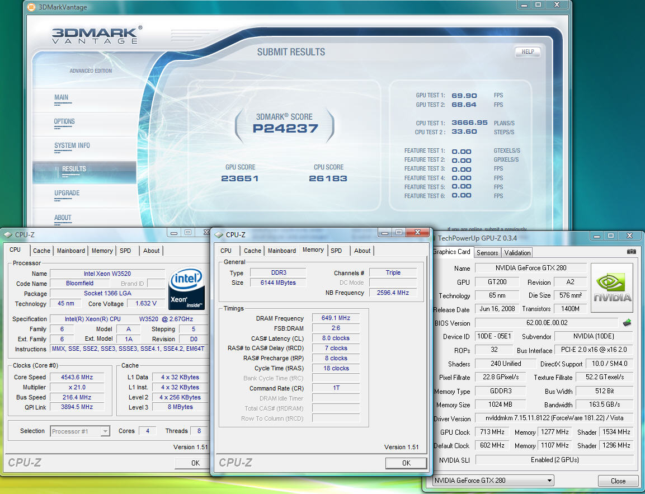Click the Memory Type field GDDR3
The width and height of the screenshot is (645, 494).
[x=501, y=391]
